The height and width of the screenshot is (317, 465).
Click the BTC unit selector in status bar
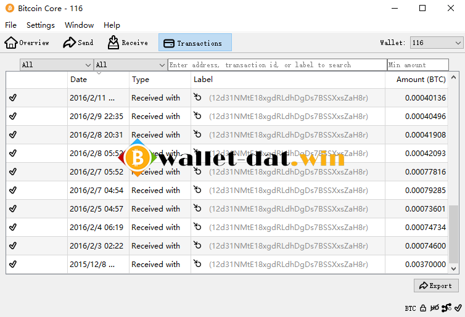(x=411, y=308)
